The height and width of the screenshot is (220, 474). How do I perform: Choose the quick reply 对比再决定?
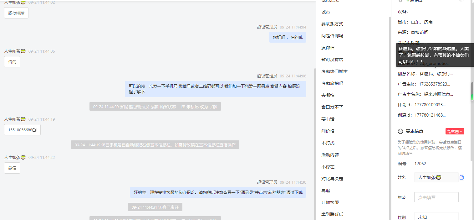point(332,179)
